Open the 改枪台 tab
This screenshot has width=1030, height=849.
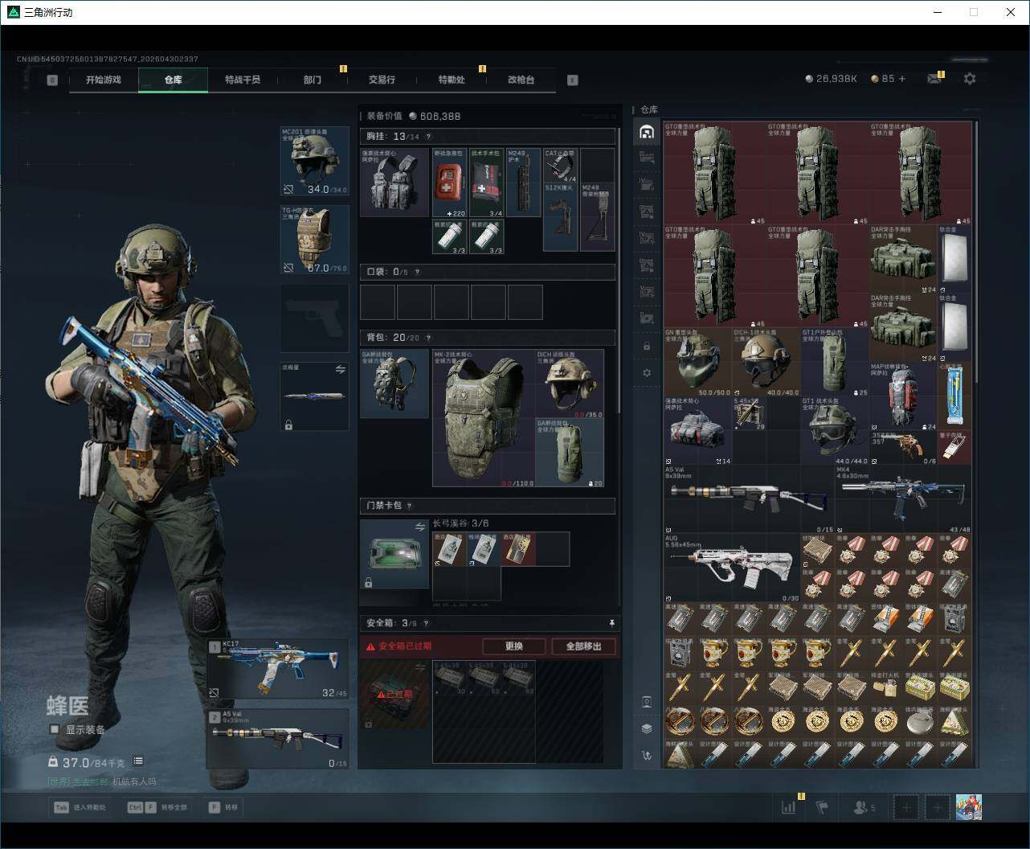tap(521, 80)
